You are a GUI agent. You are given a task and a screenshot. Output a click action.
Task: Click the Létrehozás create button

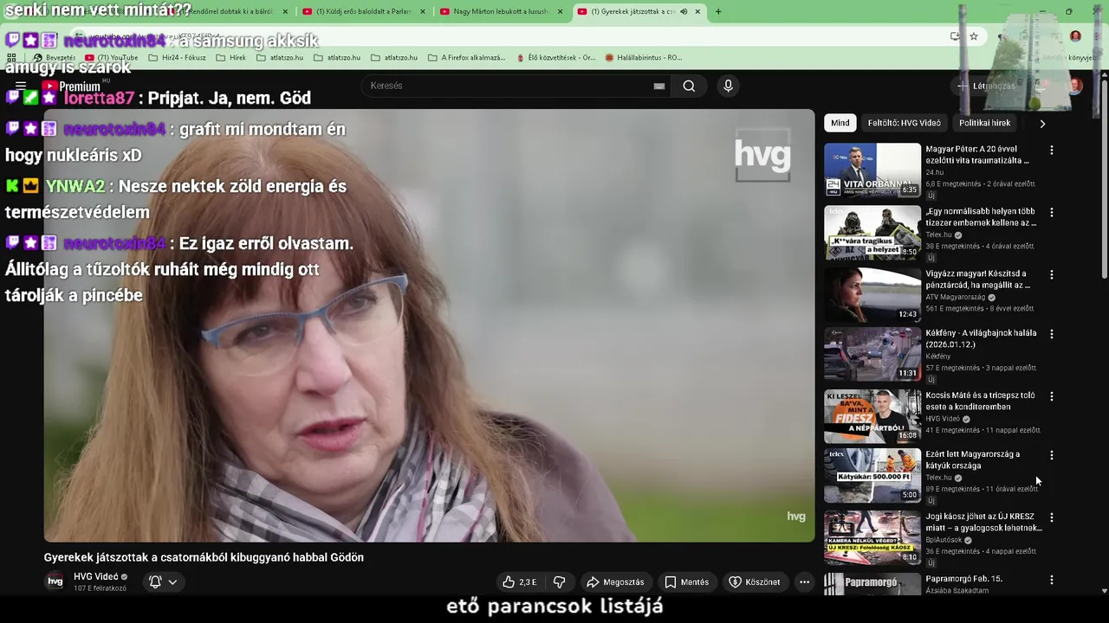point(985,86)
